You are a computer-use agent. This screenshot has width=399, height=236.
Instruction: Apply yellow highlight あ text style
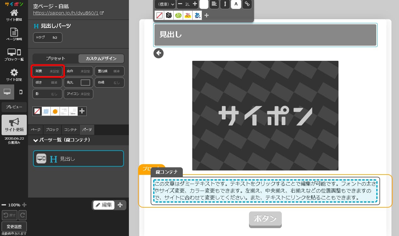point(188,15)
